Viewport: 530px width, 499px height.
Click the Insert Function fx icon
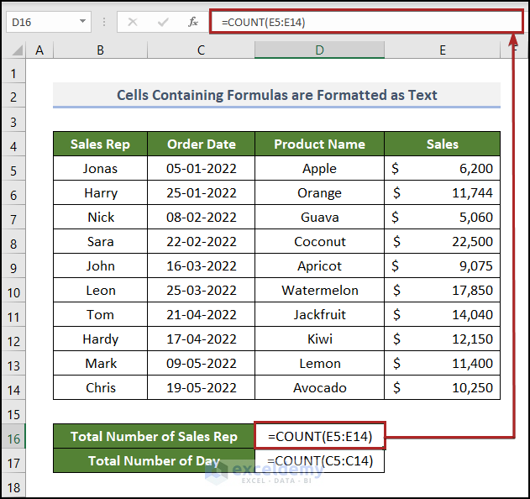click(193, 22)
